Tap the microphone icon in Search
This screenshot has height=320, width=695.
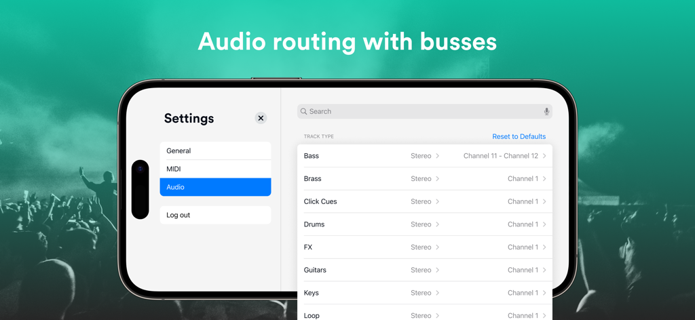click(546, 112)
